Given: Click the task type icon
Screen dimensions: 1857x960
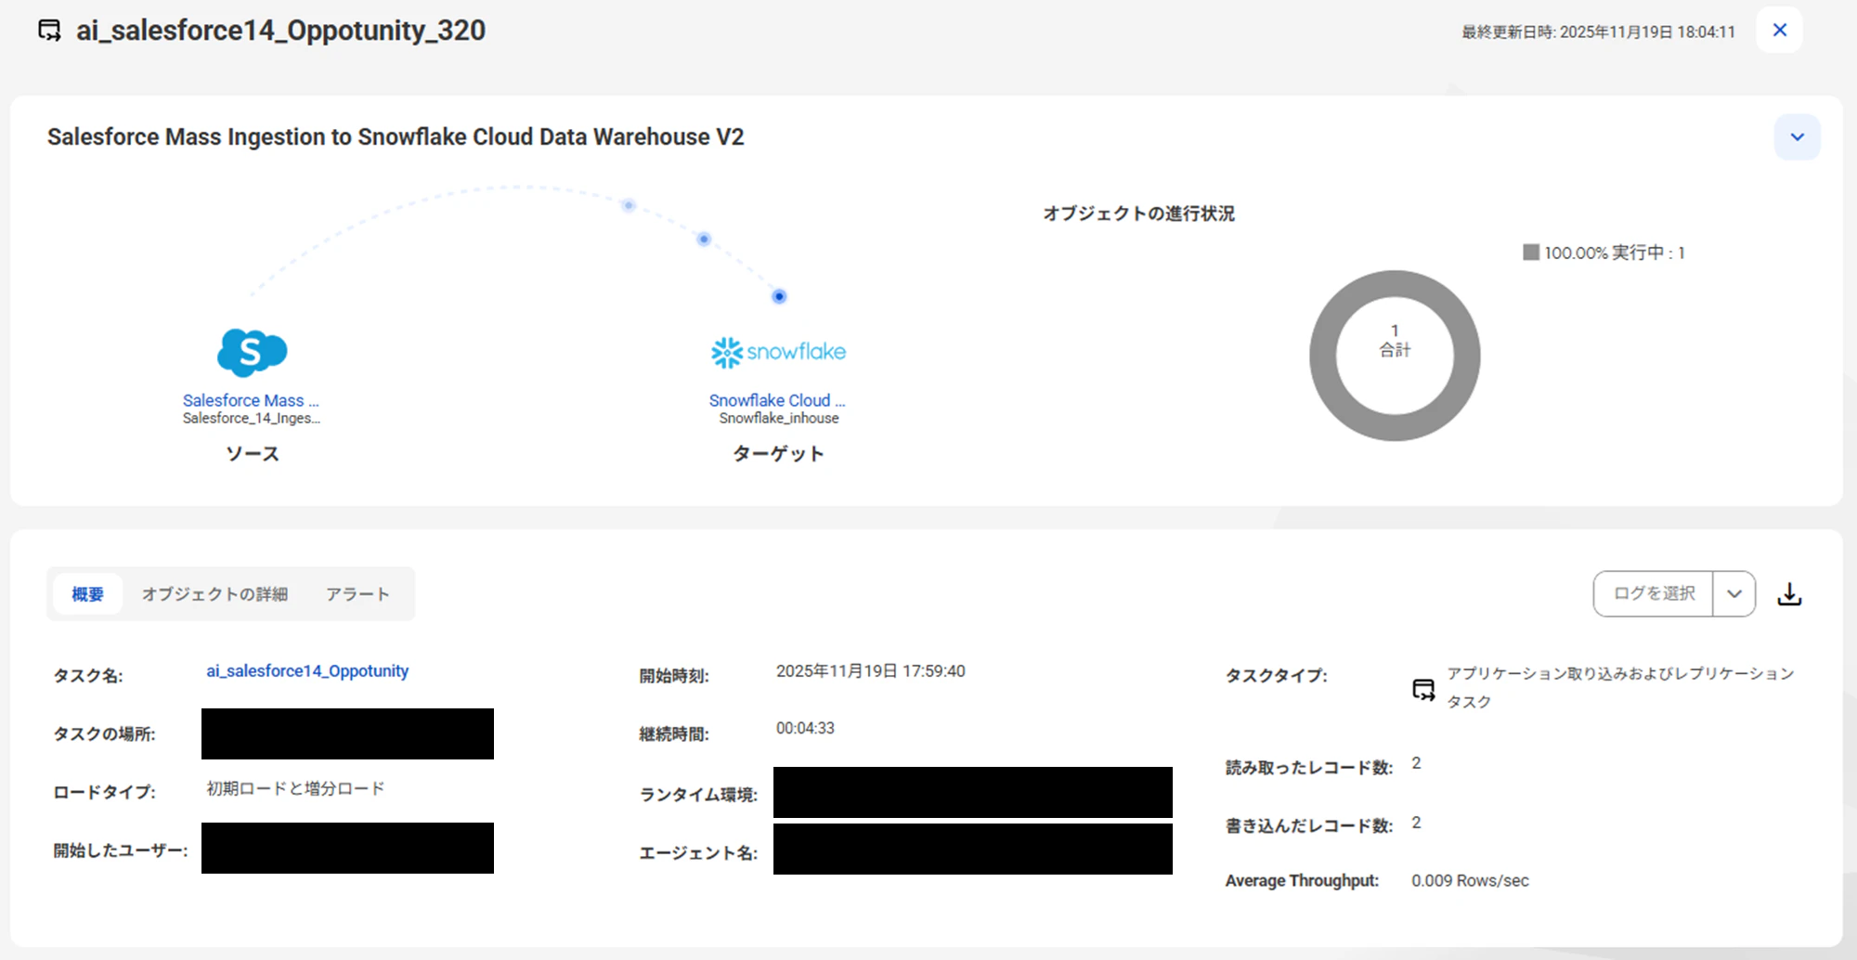Looking at the screenshot, I should click(x=1423, y=690).
